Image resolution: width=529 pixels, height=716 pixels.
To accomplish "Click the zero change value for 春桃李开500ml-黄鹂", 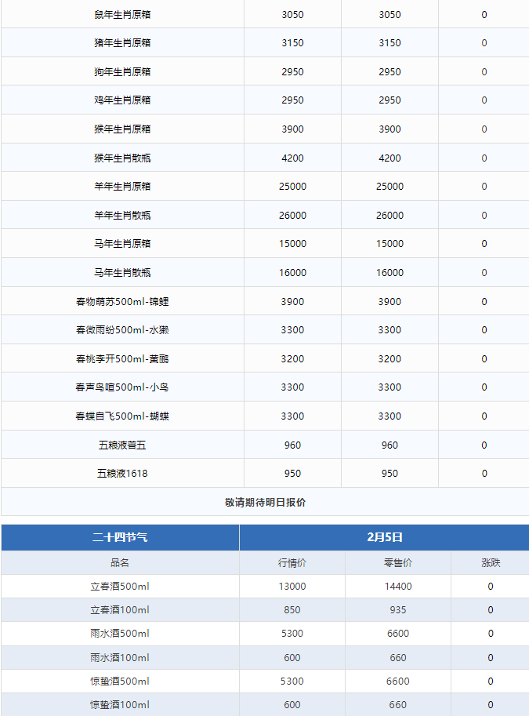I will pyautogui.click(x=484, y=359).
